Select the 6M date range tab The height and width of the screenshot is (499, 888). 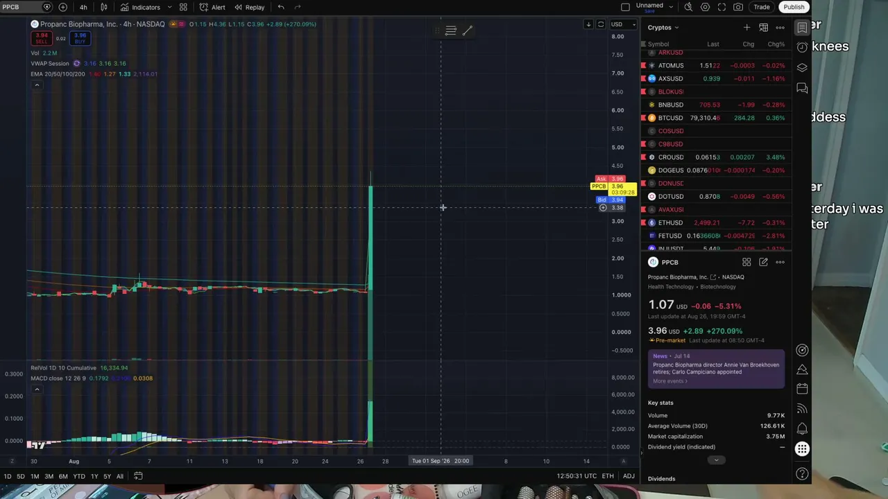pos(63,476)
